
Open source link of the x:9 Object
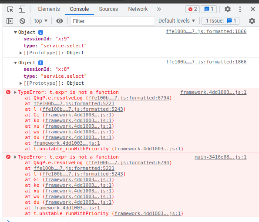(206, 31)
